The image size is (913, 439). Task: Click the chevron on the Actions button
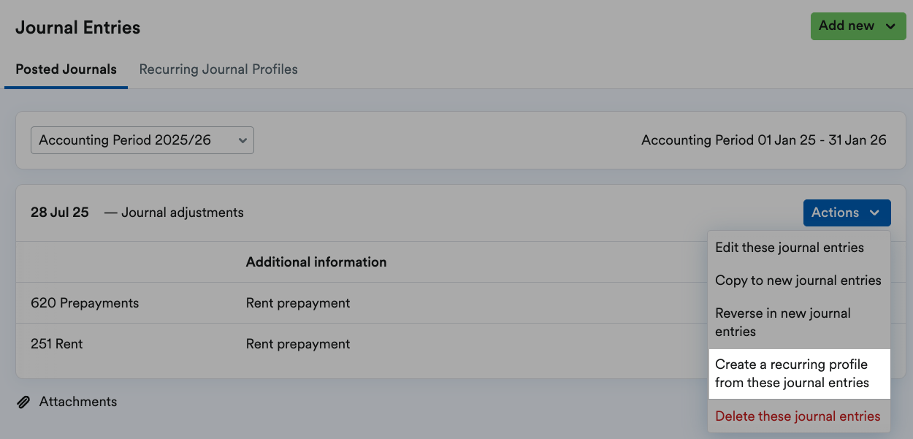tap(876, 213)
